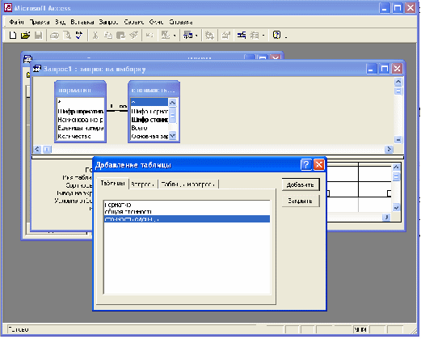Open the Запрос menu

coord(108,22)
